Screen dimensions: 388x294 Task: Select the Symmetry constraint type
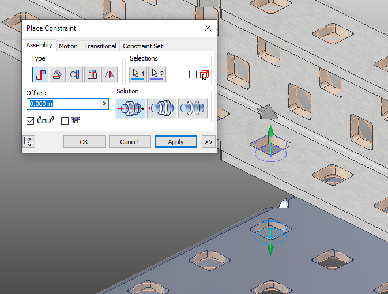[x=110, y=74]
